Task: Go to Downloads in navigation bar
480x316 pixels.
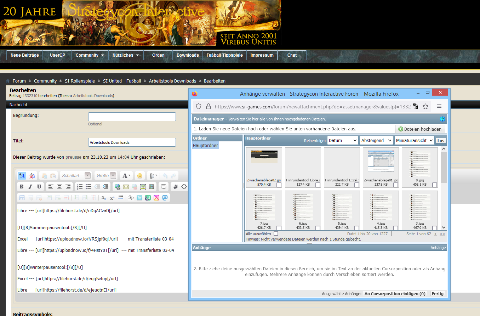Action: [188, 55]
